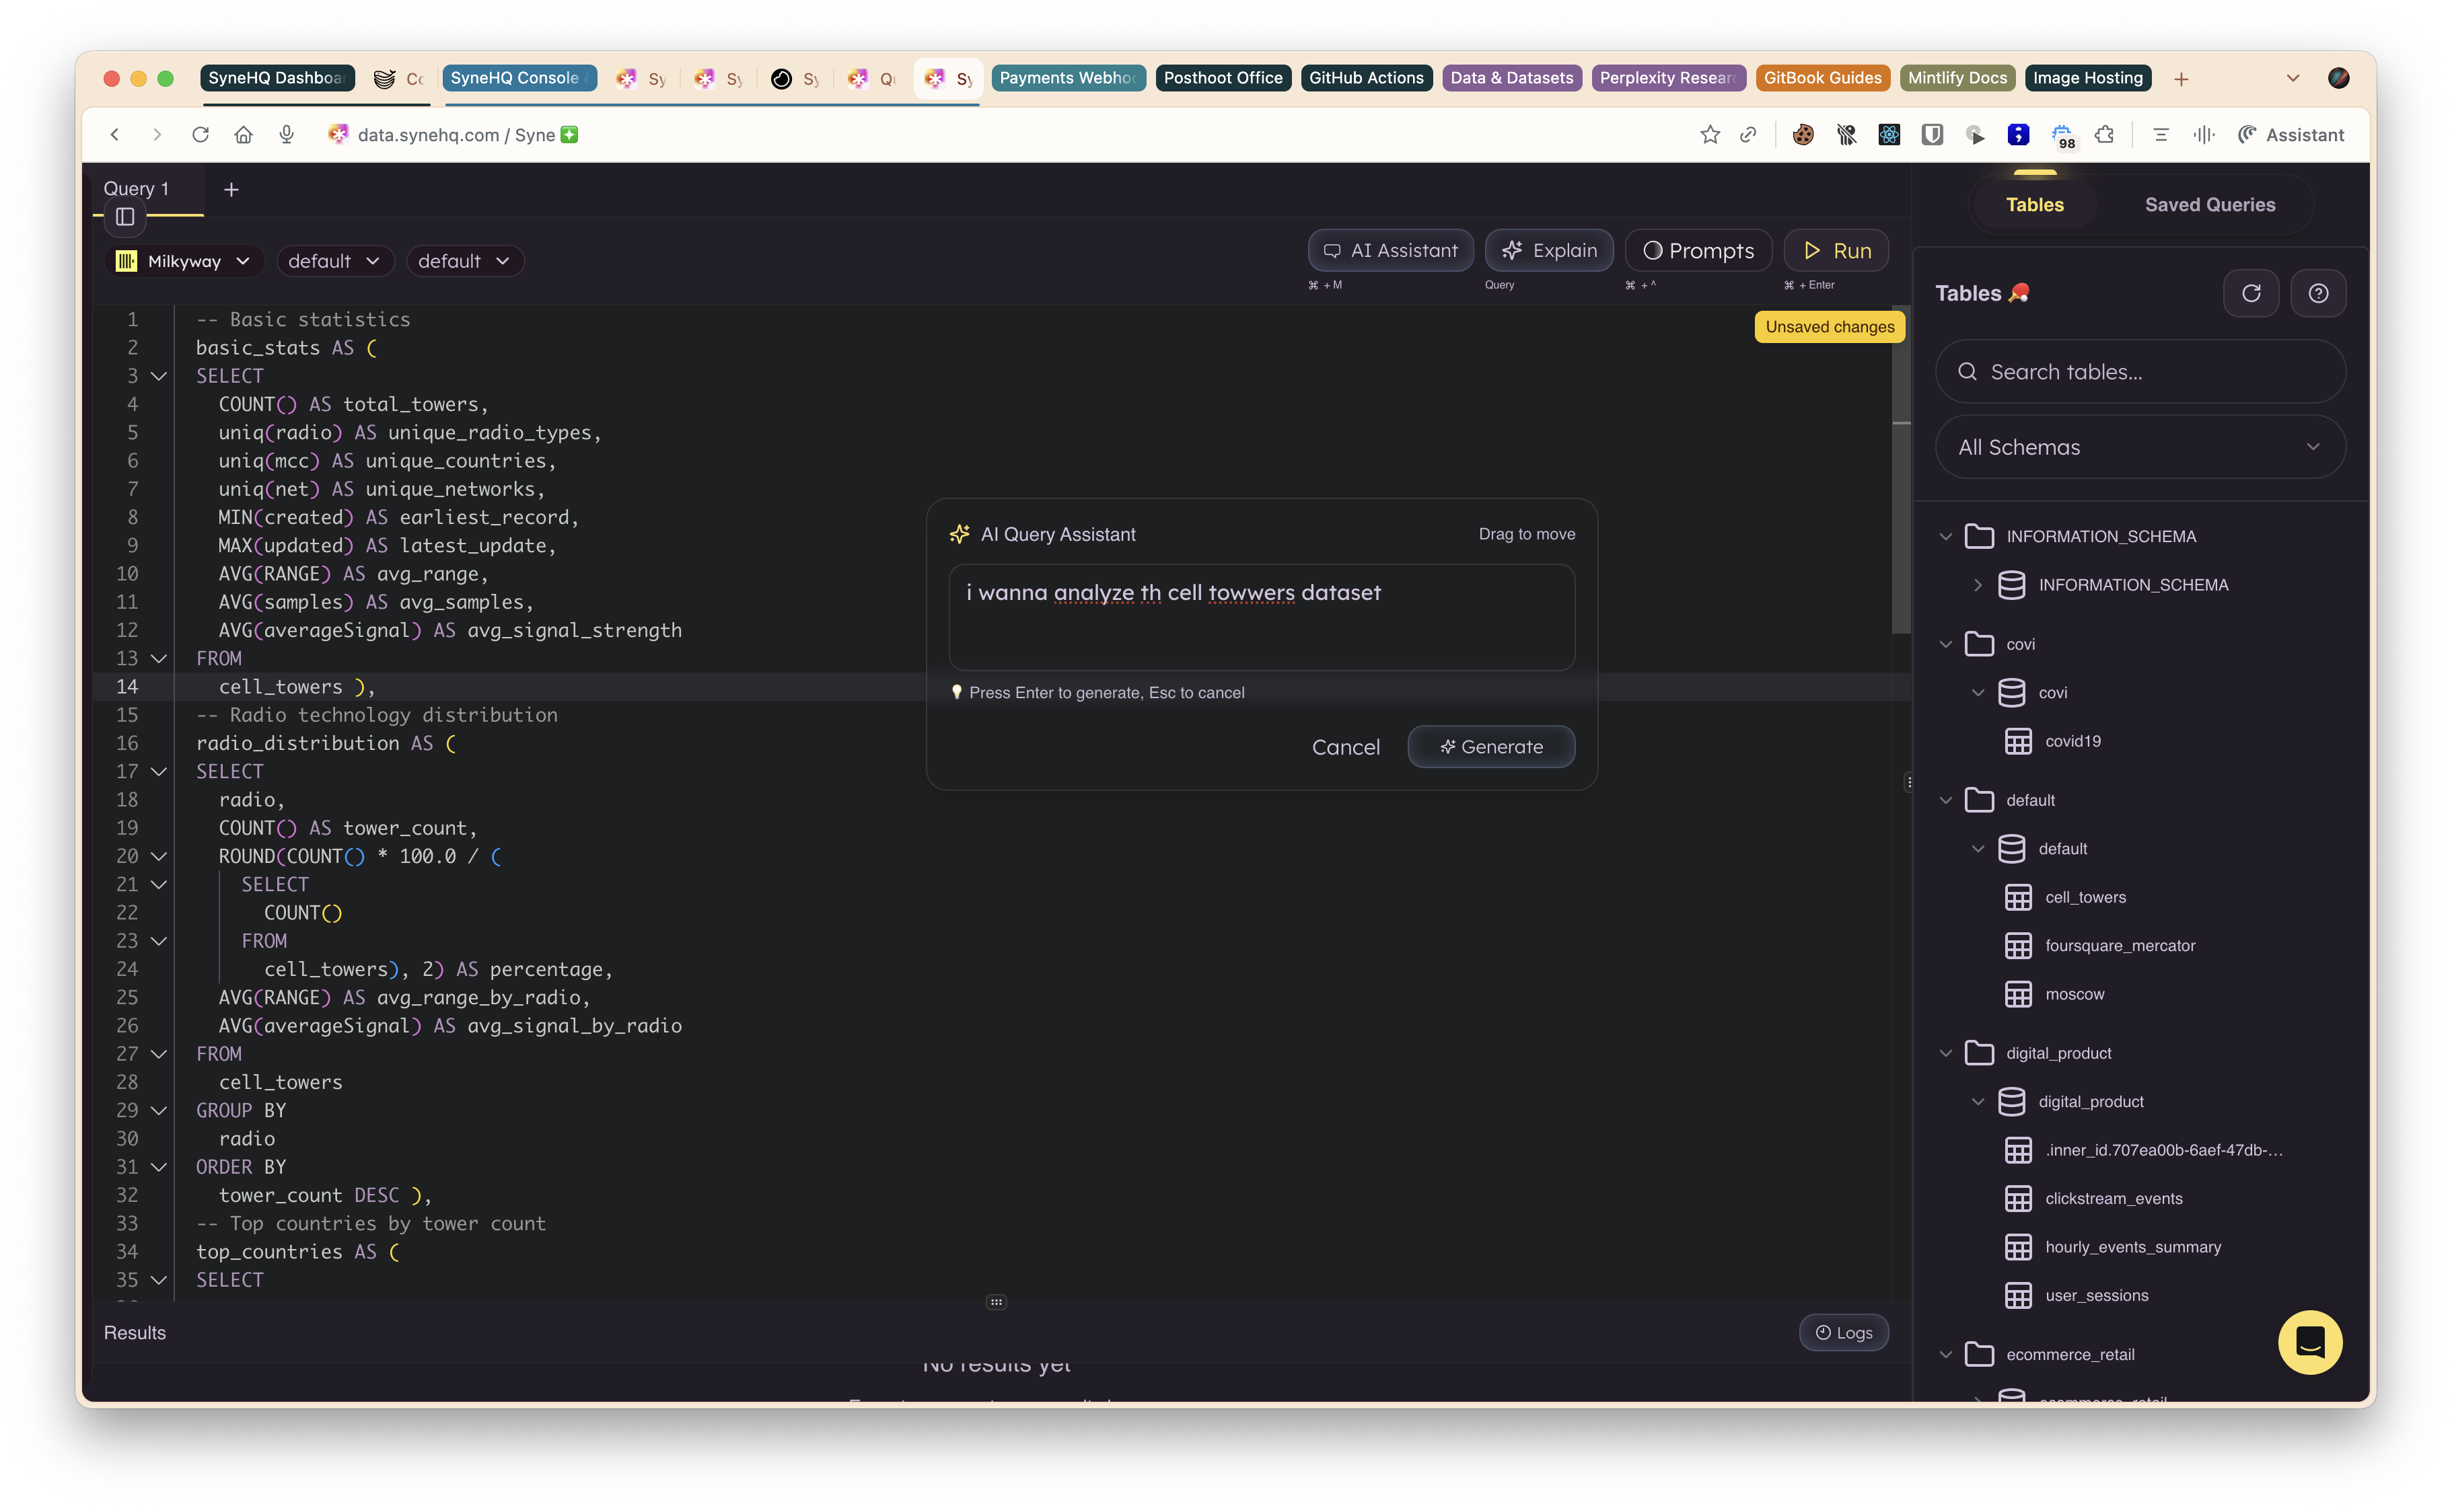The width and height of the screenshot is (2452, 1508).
Task: Bookmark page with star icon
Action: click(x=1710, y=135)
